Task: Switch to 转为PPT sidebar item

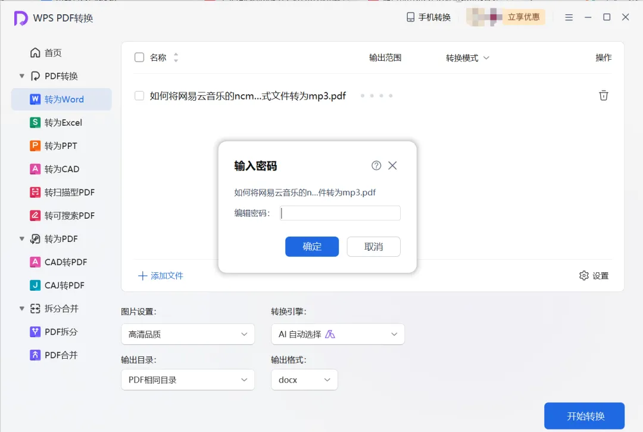Action: (x=61, y=145)
